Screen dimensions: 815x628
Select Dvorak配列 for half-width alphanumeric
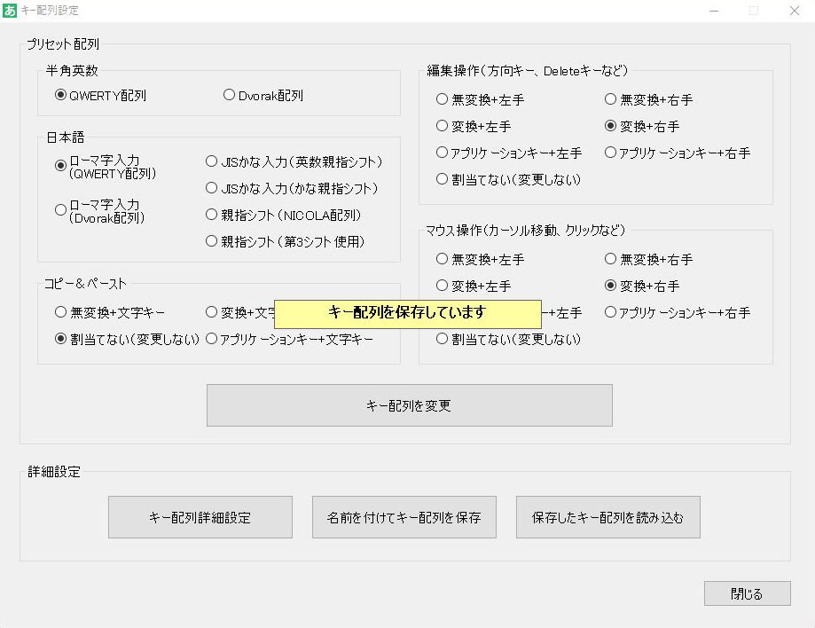pyautogui.click(x=229, y=96)
